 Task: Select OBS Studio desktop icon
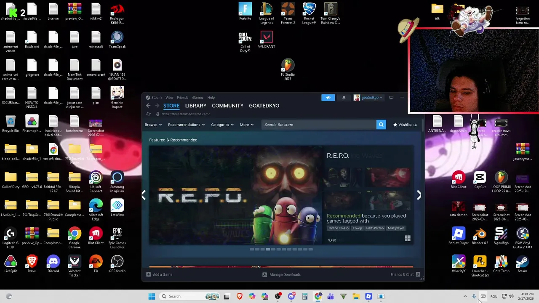[x=117, y=264]
